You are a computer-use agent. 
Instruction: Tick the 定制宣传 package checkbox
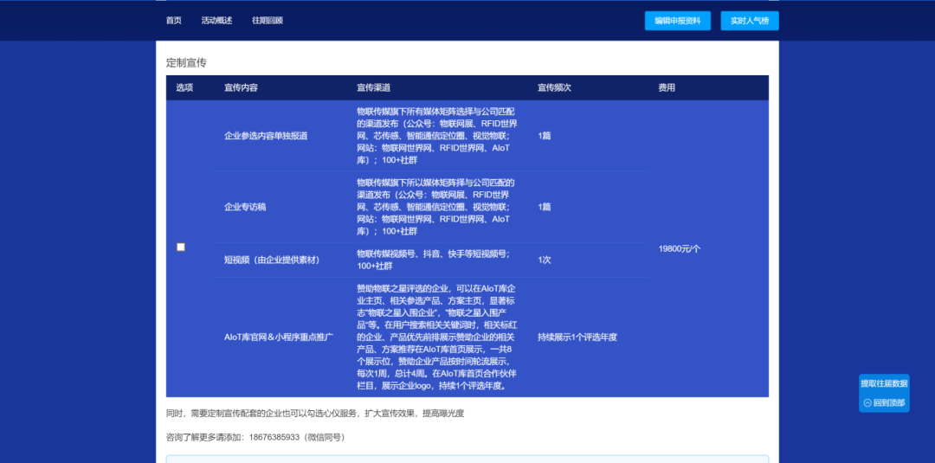[x=181, y=248]
